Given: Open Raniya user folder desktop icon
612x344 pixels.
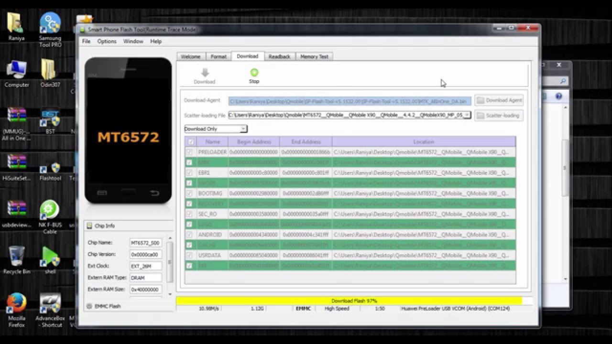Looking at the screenshot, I should 16,26.
